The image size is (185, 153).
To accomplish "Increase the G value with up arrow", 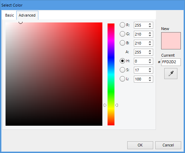I will (x=150, y=33).
